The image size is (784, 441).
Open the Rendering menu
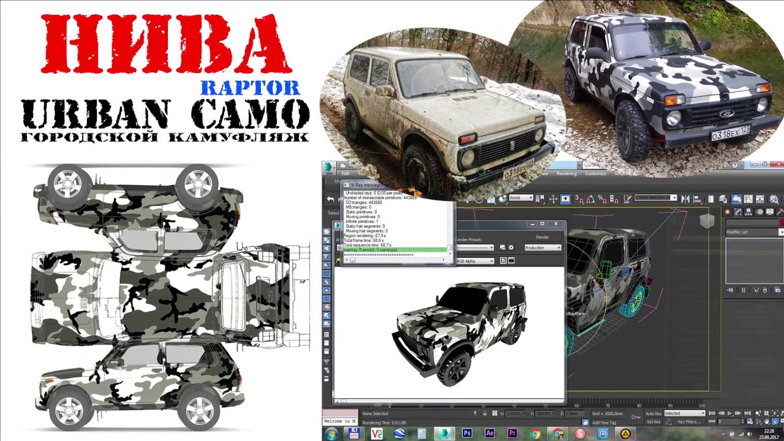click(567, 173)
